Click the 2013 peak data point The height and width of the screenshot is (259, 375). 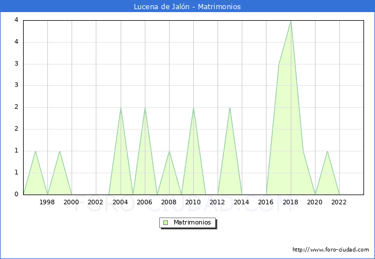point(230,108)
